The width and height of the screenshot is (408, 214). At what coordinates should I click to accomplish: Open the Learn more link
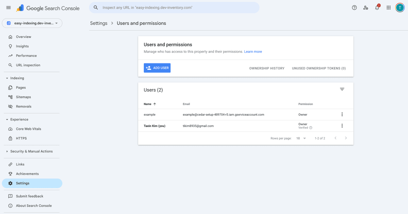coord(253,52)
